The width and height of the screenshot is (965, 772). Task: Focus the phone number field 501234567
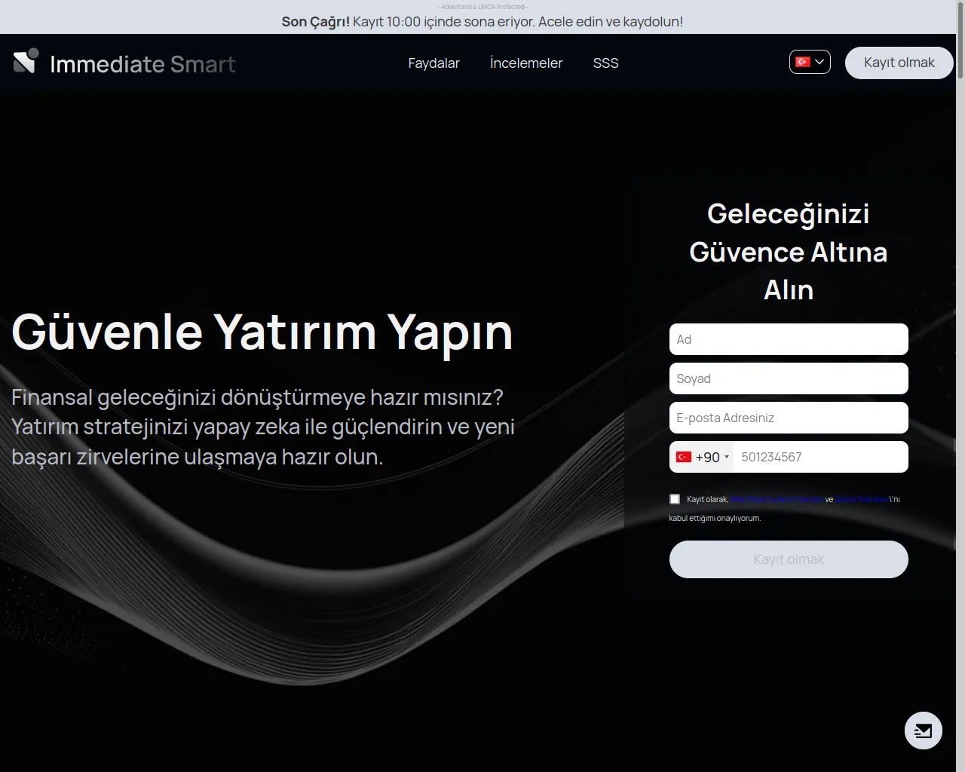[x=820, y=457]
